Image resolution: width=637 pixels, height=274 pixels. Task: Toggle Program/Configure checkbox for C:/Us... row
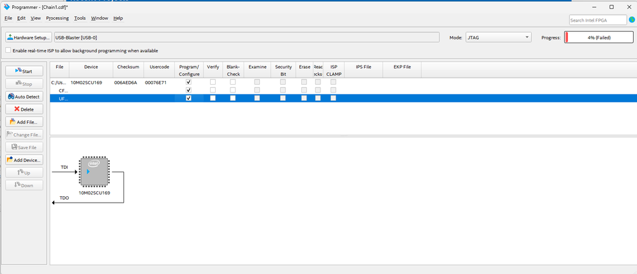(188, 82)
